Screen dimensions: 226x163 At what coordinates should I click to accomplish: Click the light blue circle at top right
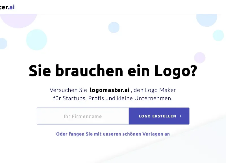(207, 20)
